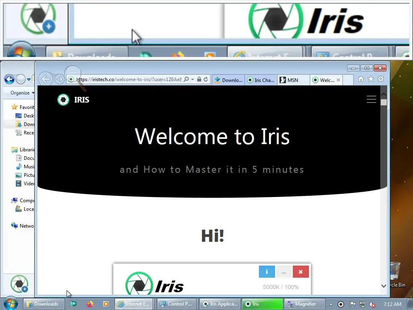Click the globe-like taskbar icon beside Downloads

point(74,304)
